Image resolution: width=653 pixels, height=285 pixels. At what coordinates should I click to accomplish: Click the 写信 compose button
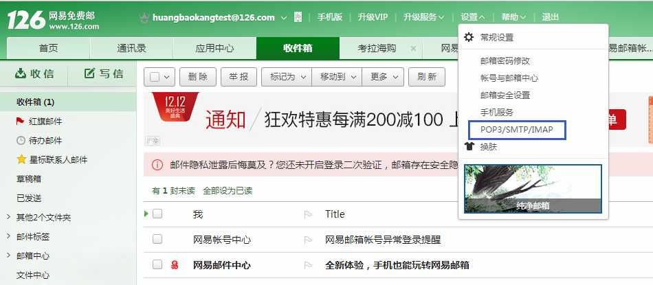point(104,74)
